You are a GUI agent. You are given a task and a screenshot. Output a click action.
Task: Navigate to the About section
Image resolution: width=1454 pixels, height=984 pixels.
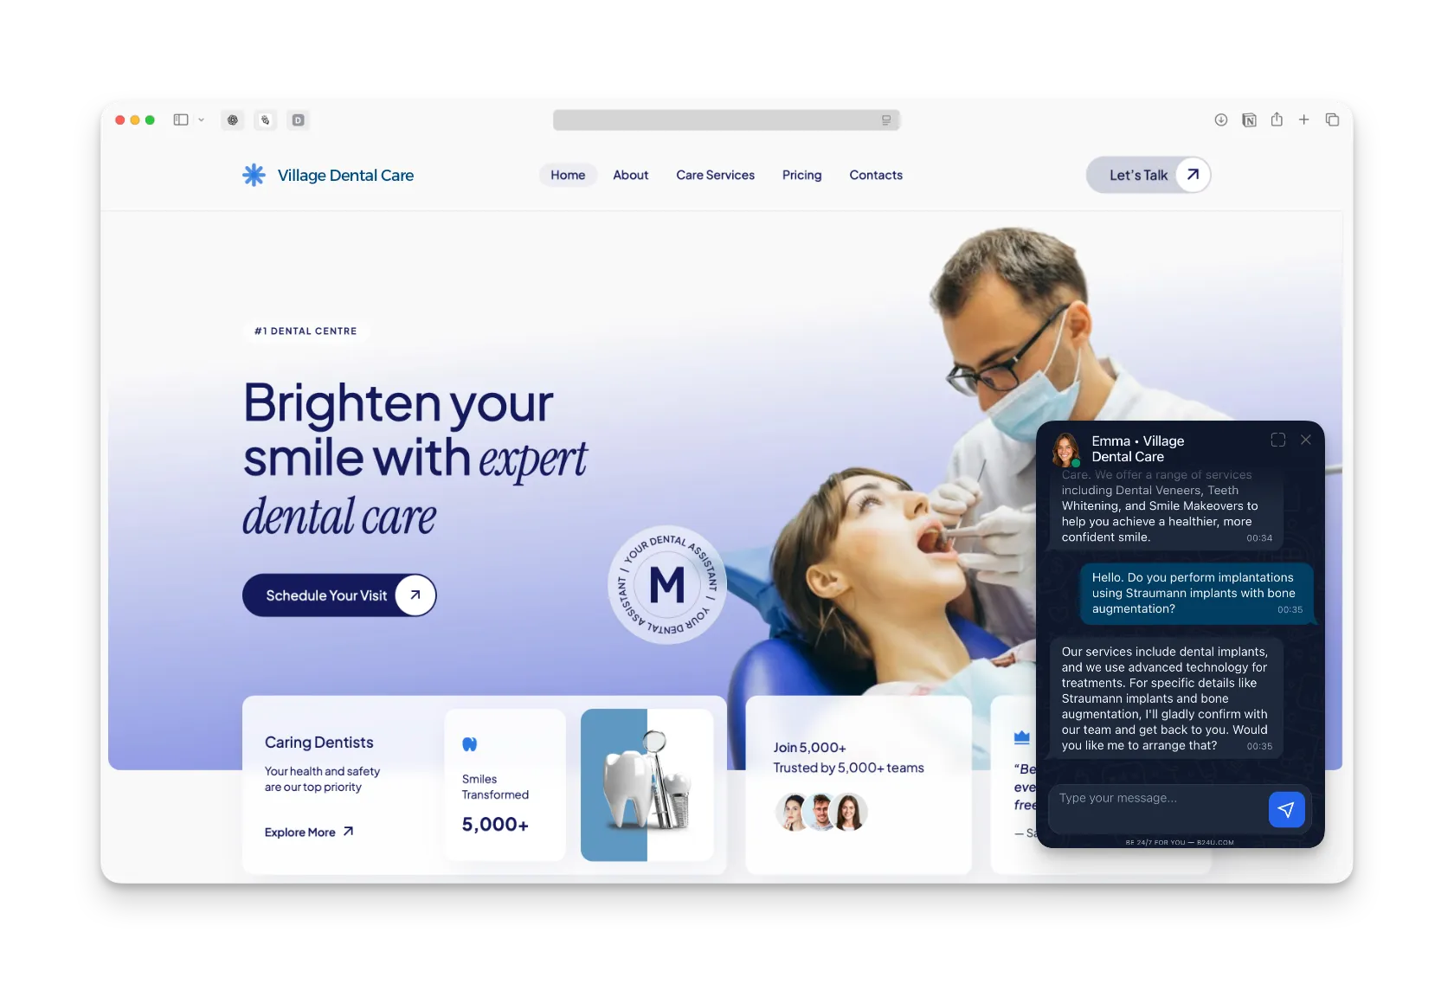click(x=630, y=175)
